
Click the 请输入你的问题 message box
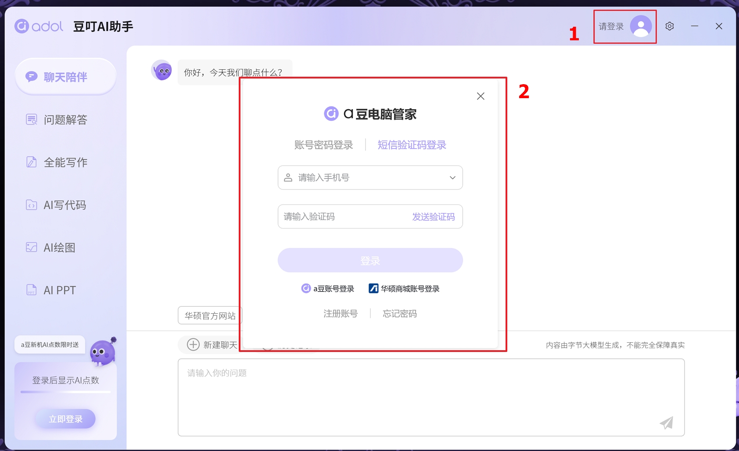coord(431,397)
